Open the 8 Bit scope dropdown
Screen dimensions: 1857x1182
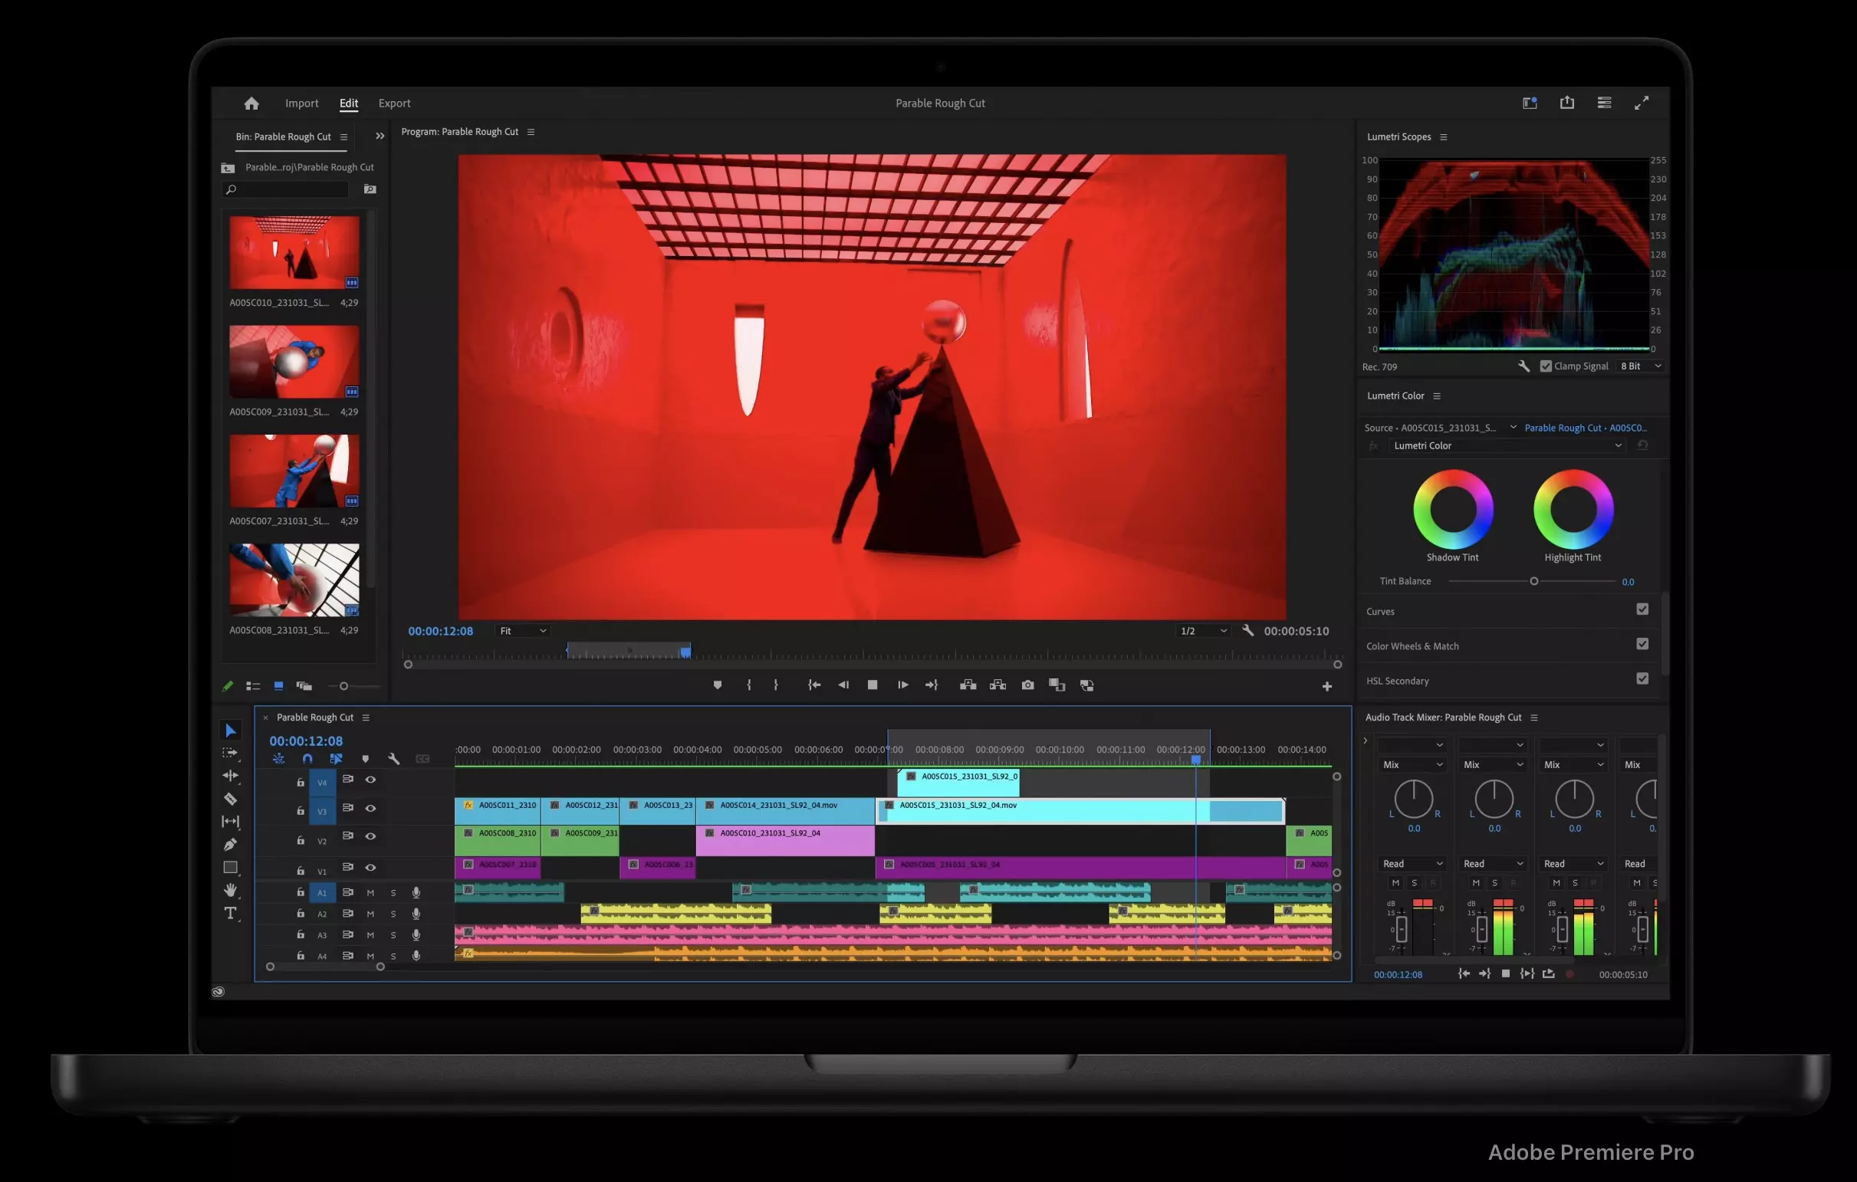[1640, 367]
